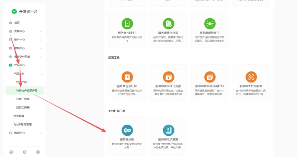Navigate to AppID账号管理
The image size is (297, 157).
[x=22, y=124]
